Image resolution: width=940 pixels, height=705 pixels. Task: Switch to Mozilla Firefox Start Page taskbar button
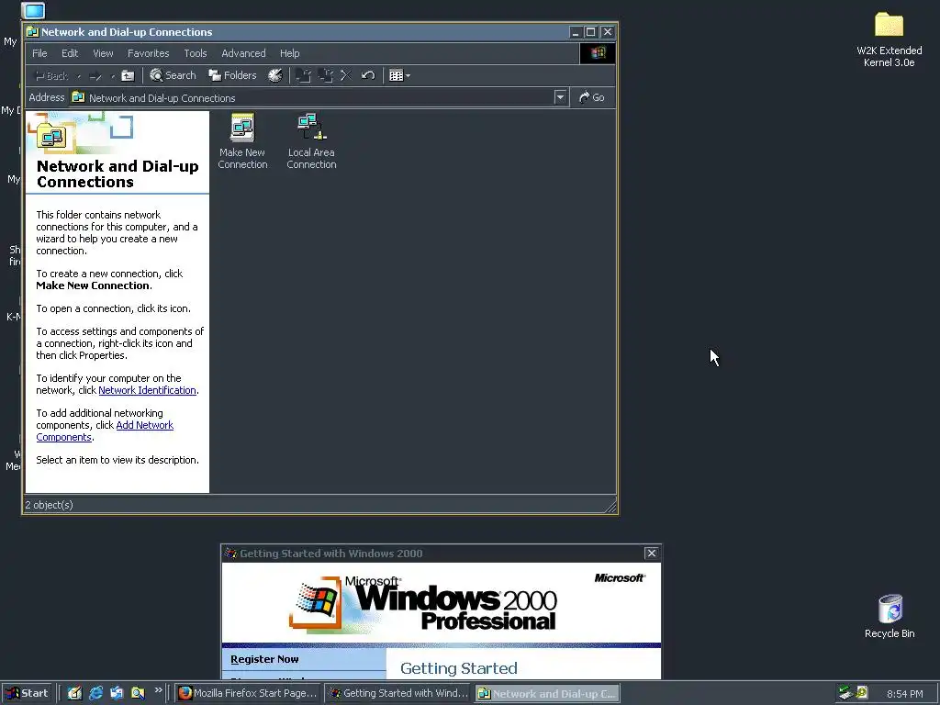(x=248, y=694)
